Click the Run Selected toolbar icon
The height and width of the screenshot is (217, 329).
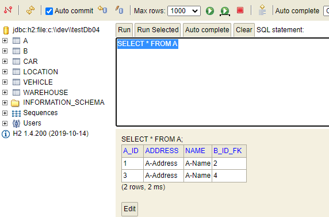click(x=225, y=11)
